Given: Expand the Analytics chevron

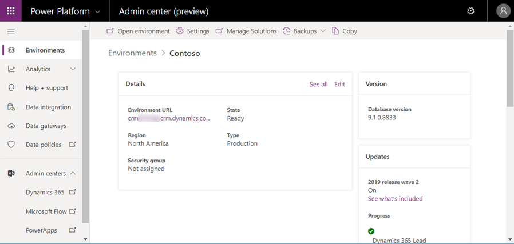Looking at the screenshot, I should tap(73, 69).
